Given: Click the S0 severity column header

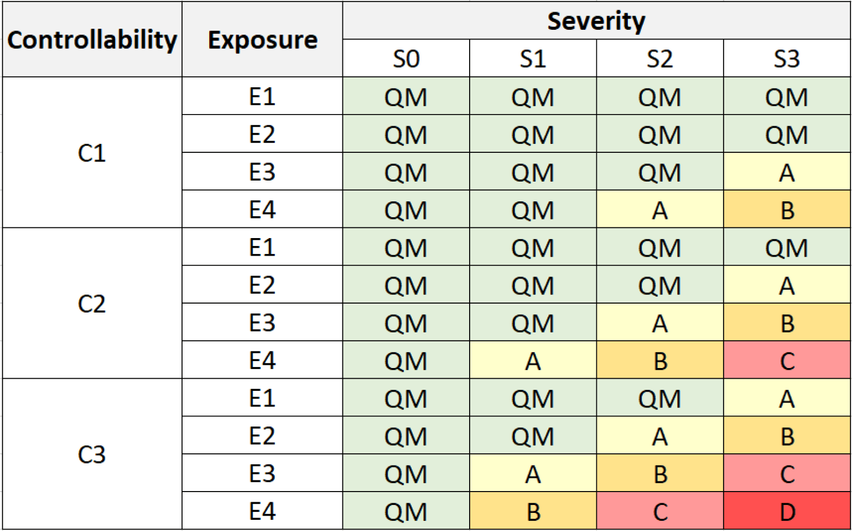Looking at the screenshot, I should coord(406,59).
